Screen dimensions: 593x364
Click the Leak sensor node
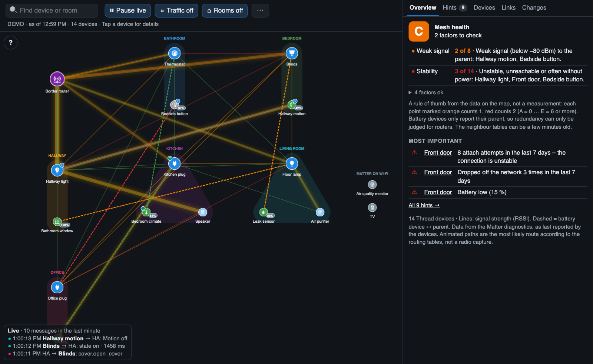pyautogui.click(x=264, y=212)
